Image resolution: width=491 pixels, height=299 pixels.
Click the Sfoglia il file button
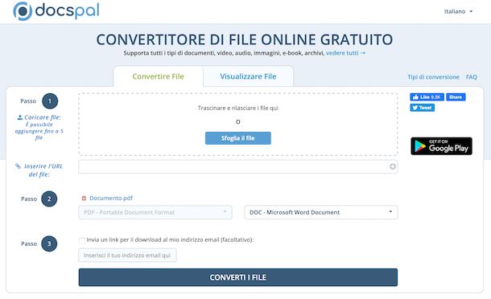(x=238, y=138)
